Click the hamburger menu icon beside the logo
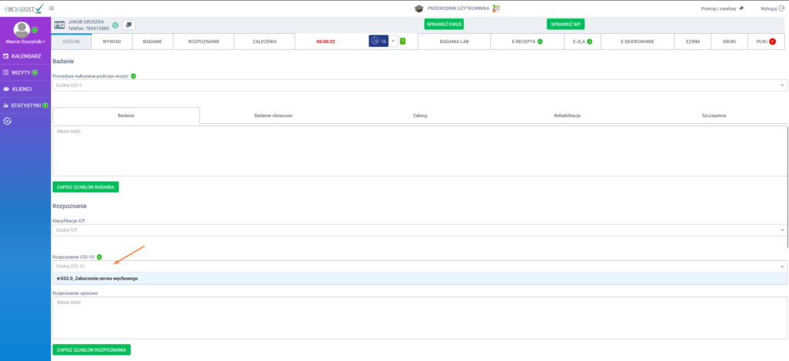789x361 pixels. click(x=52, y=8)
